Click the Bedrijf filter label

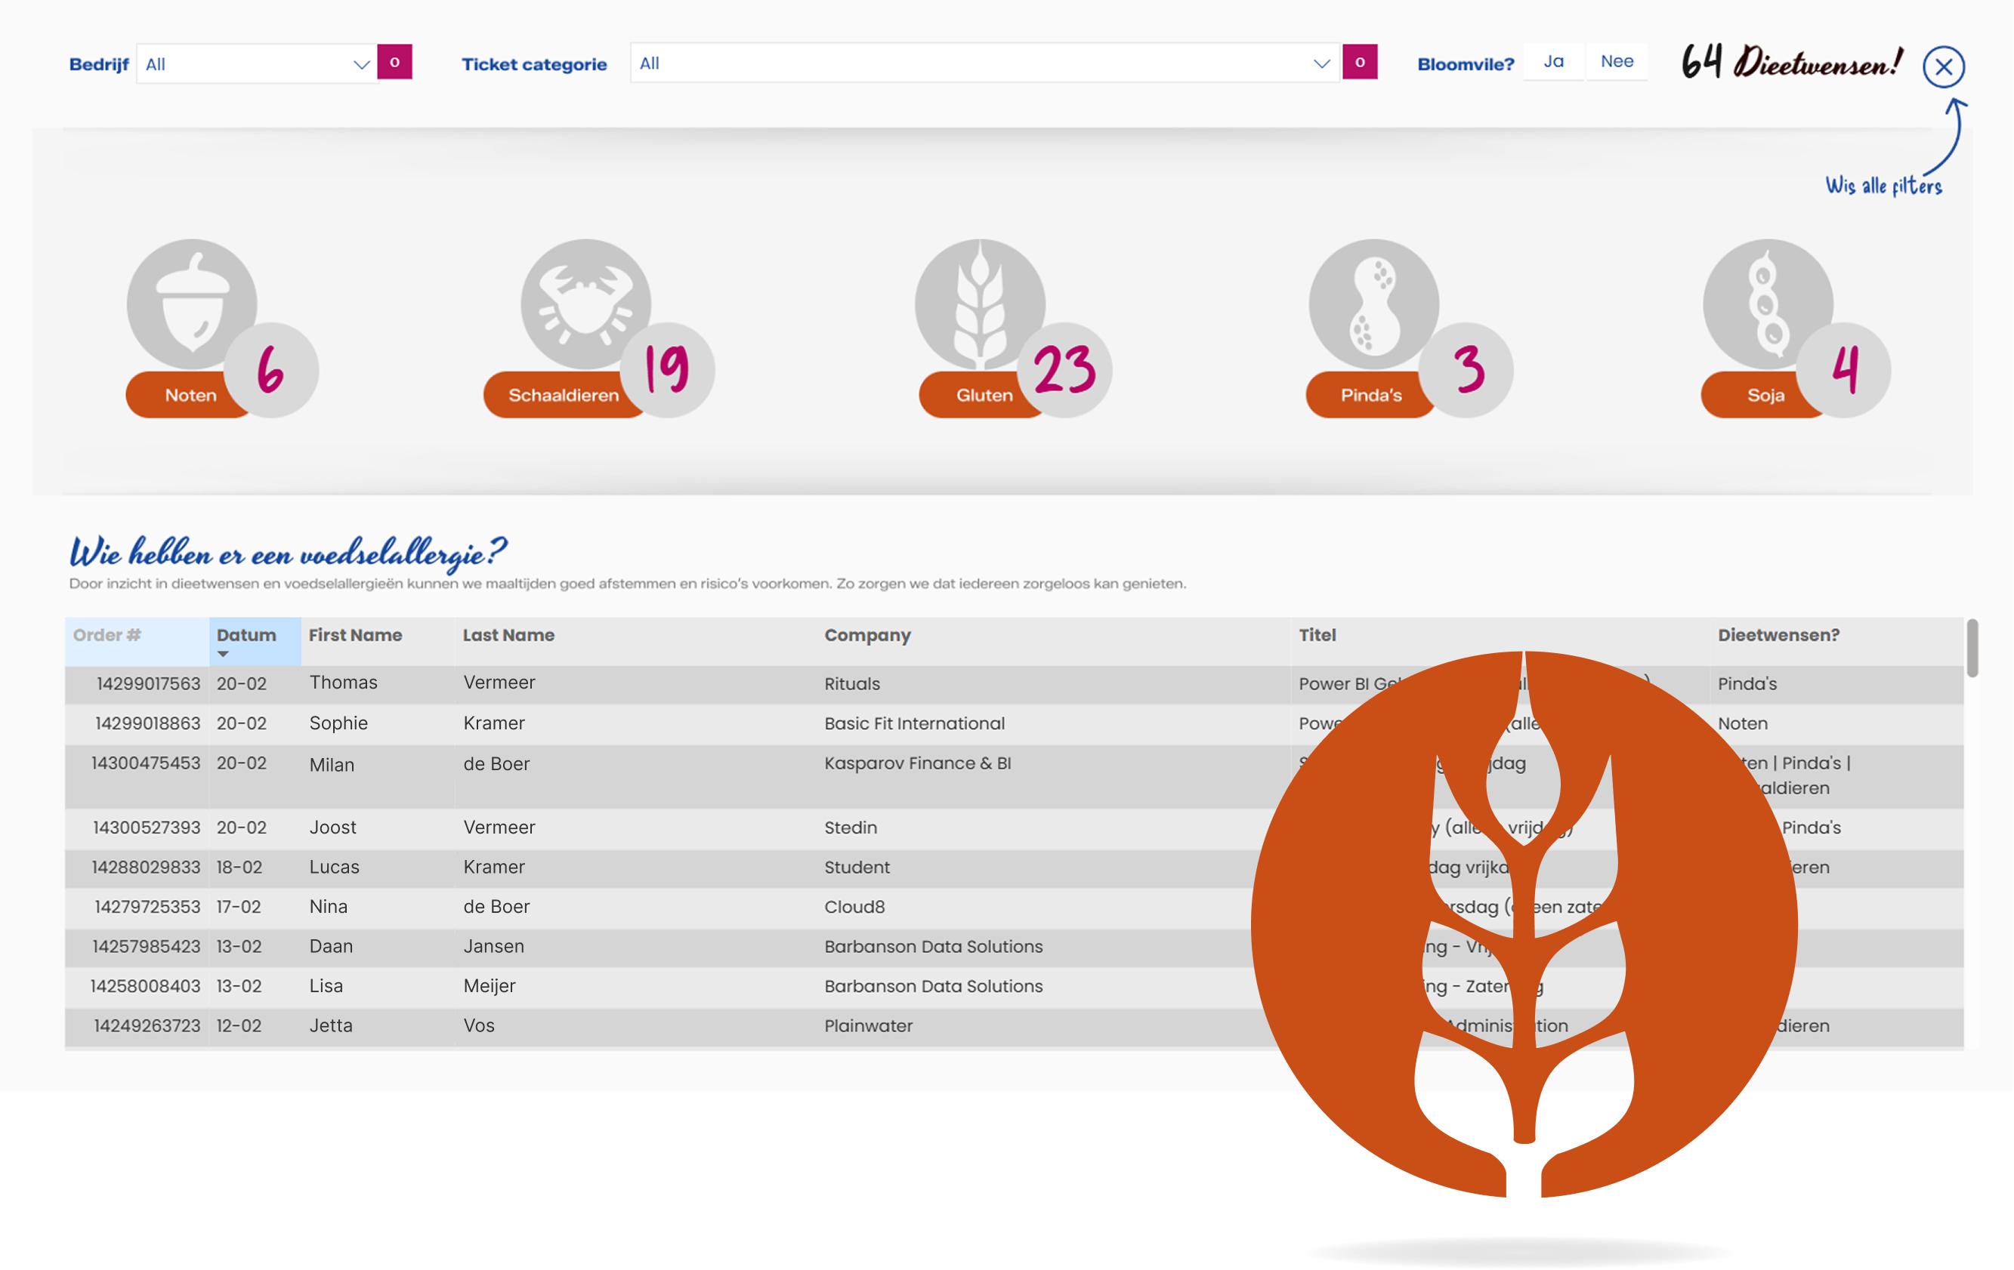[99, 64]
